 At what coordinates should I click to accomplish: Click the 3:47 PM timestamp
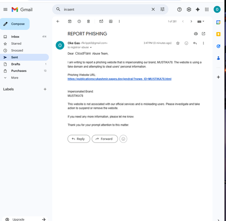pos(158,43)
